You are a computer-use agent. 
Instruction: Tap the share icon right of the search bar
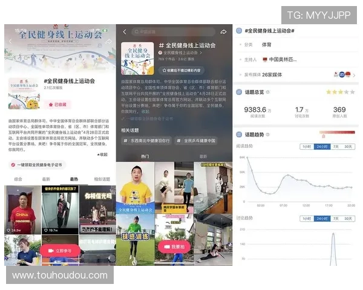[223, 32]
